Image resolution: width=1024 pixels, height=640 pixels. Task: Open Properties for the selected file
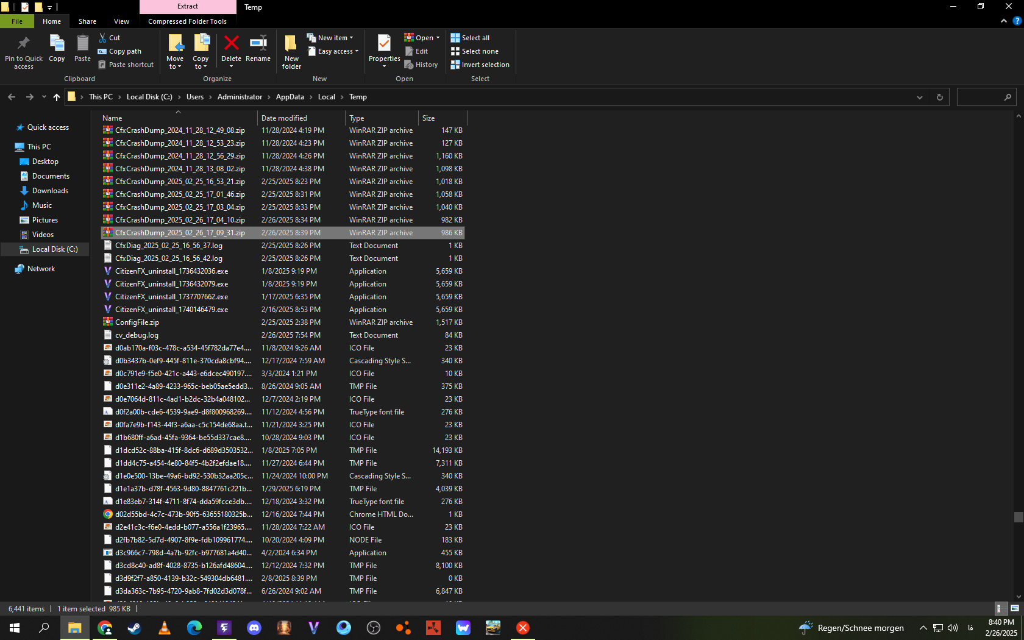(384, 49)
